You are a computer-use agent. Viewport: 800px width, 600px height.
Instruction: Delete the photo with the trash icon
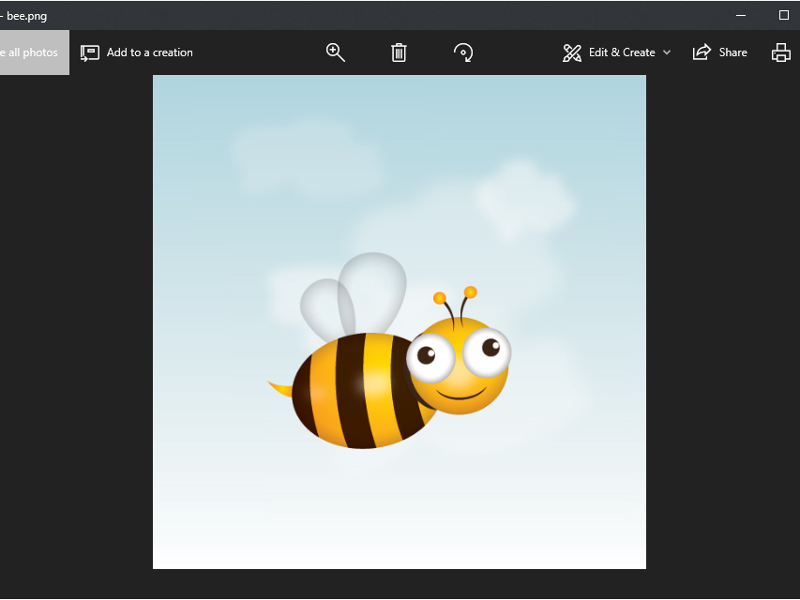pos(399,52)
